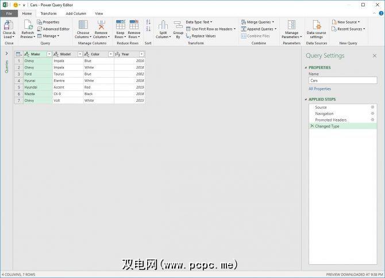Select the Split Column tool

coord(163,25)
